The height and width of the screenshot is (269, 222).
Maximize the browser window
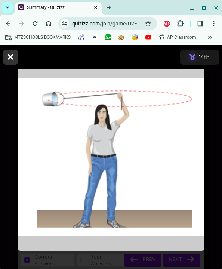204,8
